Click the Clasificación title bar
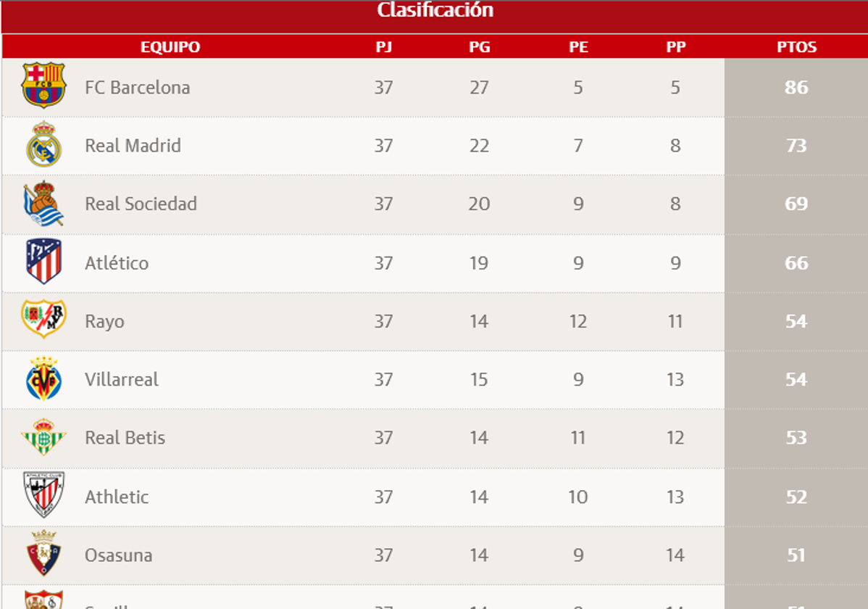This screenshot has height=609, width=868. click(x=435, y=11)
